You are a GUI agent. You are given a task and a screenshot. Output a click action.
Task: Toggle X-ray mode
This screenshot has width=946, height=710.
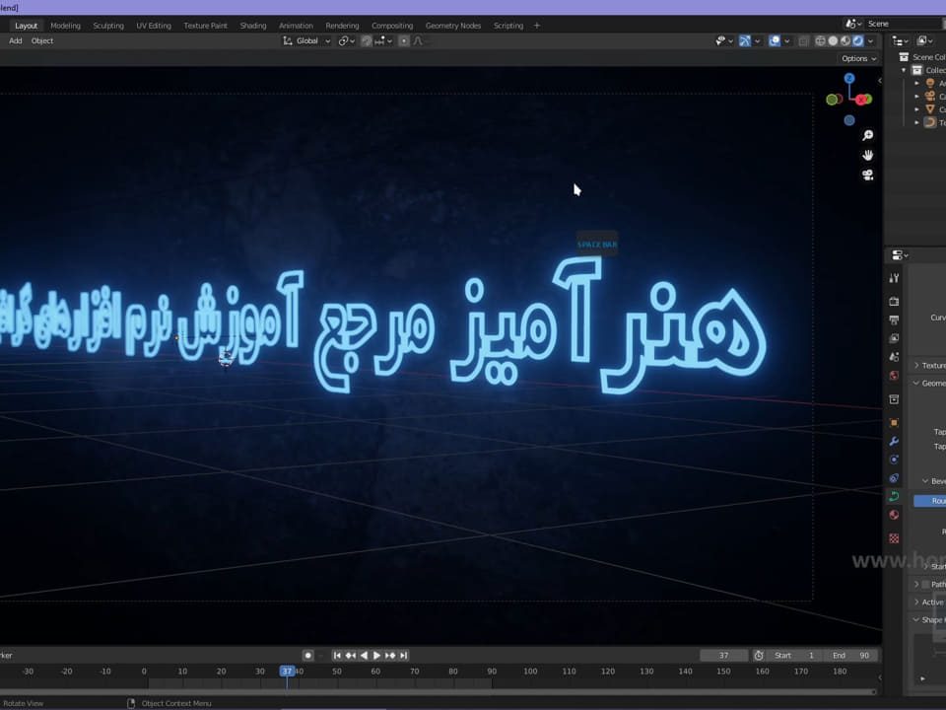click(x=803, y=41)
